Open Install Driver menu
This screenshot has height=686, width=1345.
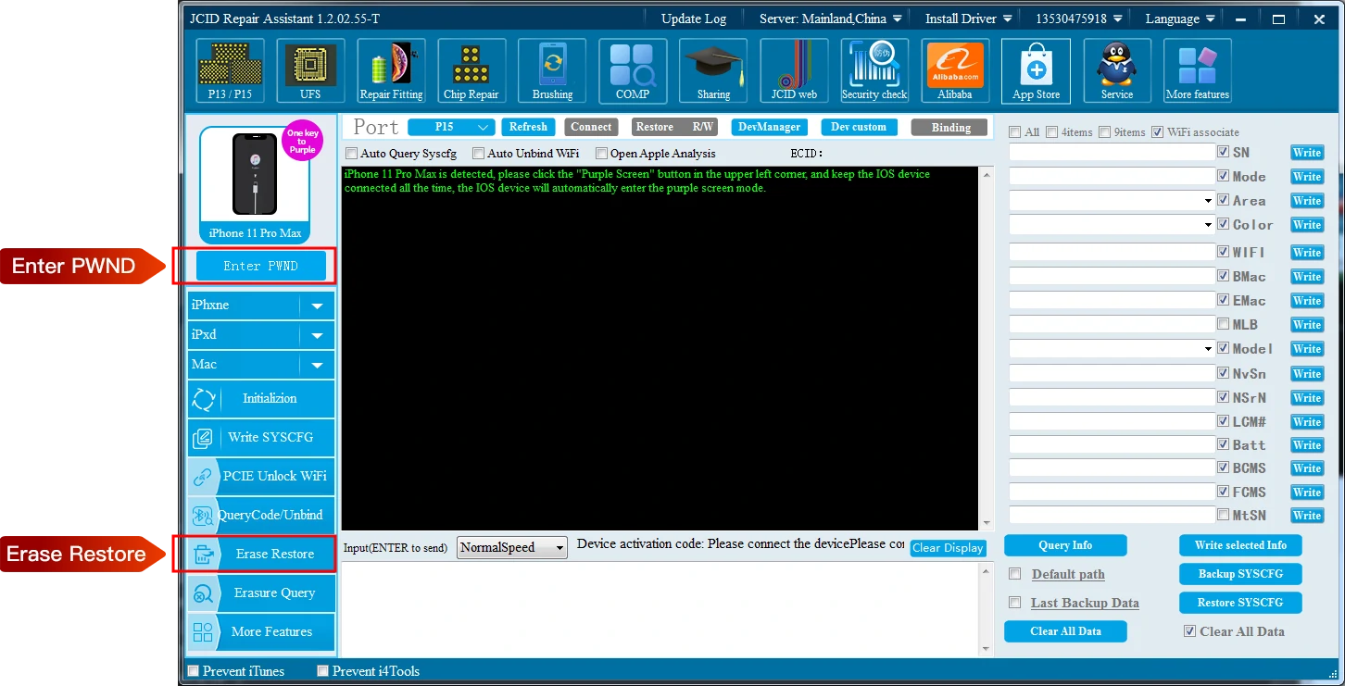(968, 19)
